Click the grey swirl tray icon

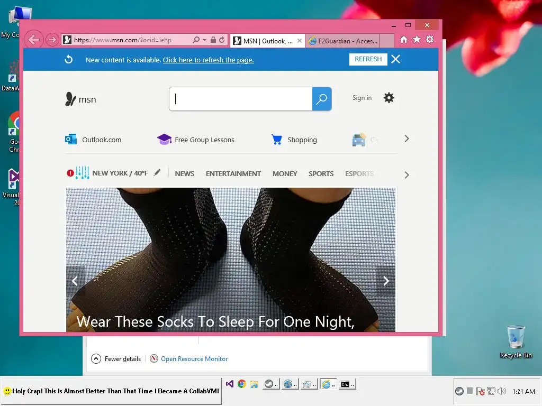[x=459, y=391]
